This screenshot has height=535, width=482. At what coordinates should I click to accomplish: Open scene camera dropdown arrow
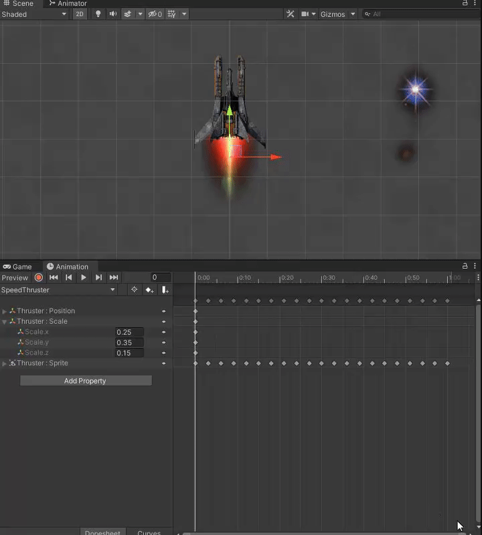pyautogui.click(x=314, y=14)
